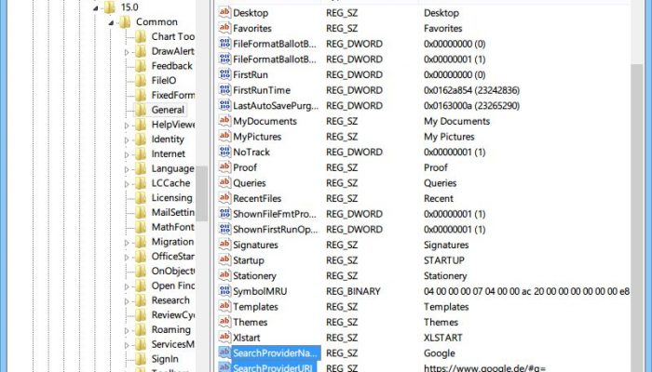Select the FixedForm key in tree
652x372 pixels.
pyautogui.click(x=172, y=95)
